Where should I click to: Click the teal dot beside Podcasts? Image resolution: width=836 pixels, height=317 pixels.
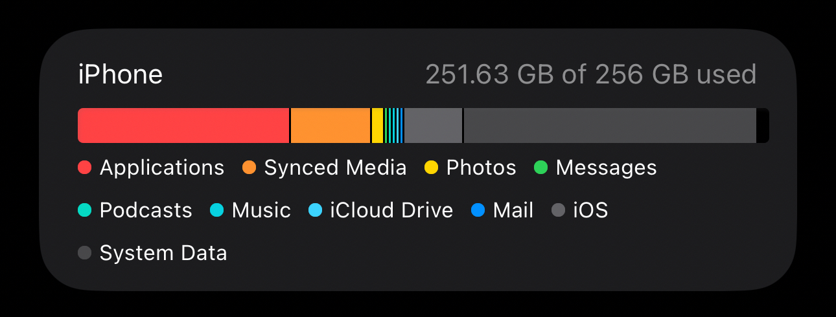[x=84, y=210]
